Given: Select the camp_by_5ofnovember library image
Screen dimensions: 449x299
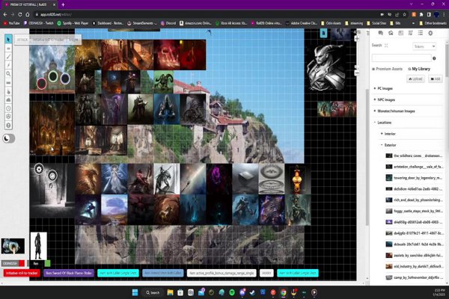Looking at the screenshot, I should 414,277.
